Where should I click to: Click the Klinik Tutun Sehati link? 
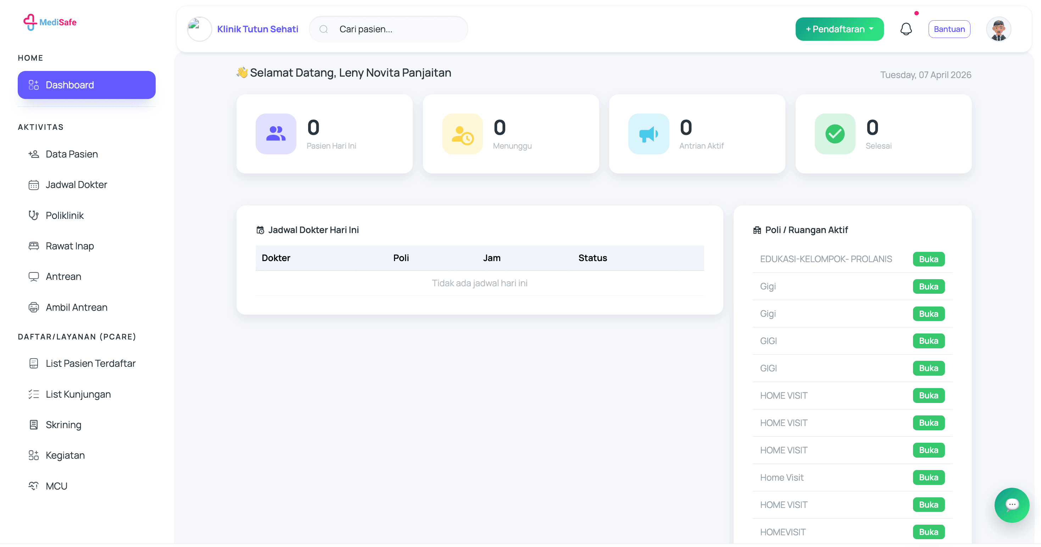pos(257,29)
